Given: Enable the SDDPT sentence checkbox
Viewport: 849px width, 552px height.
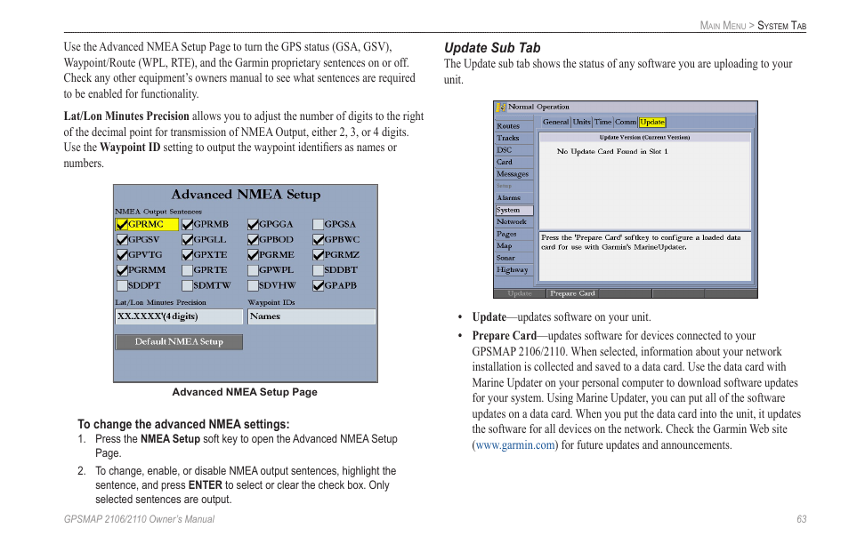Looking at the screenshot, I should [123, 285].
